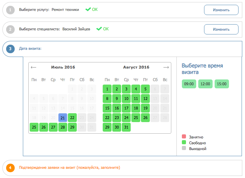Image resolution: width=245 pixels, height=178 pixels.
Task: Select August 25 in the calendar
Action: pos(136,118)
